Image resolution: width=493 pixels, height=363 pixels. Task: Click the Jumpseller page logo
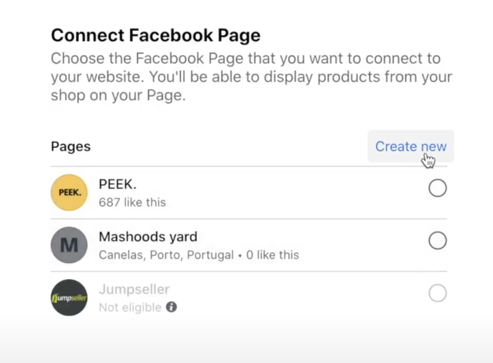69,298
